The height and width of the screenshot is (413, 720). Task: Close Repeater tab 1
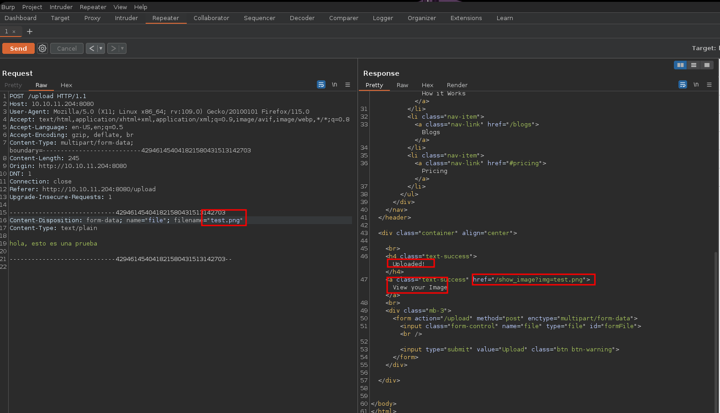(14, 31)
